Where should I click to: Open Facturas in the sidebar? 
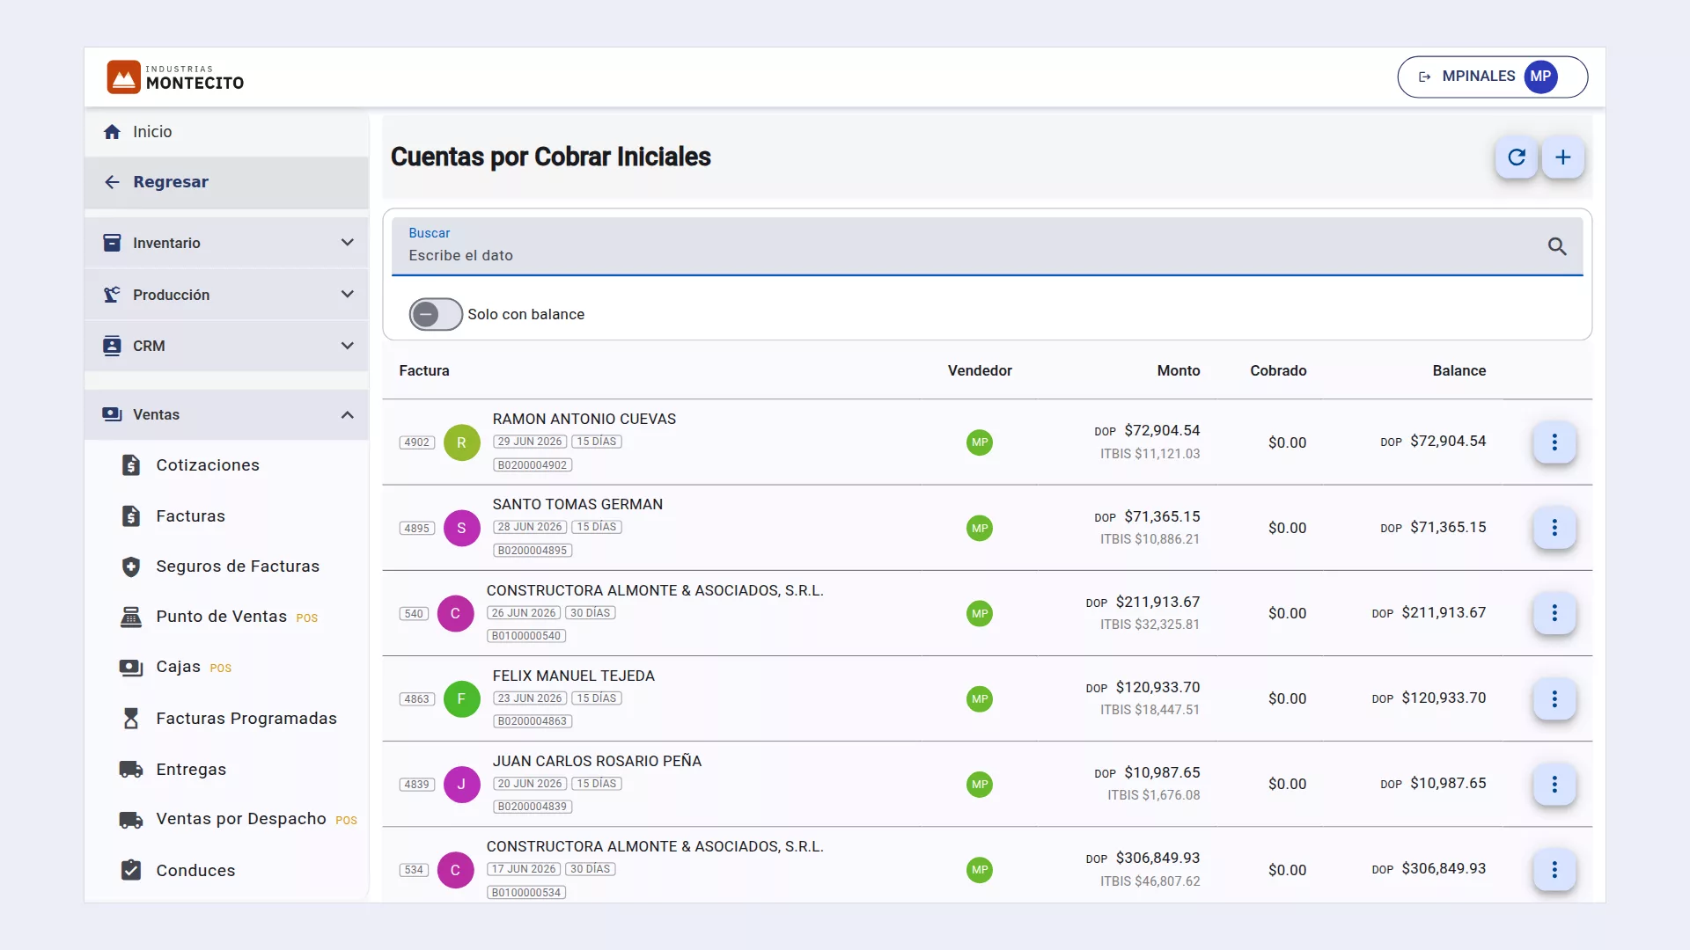click(226, 516)
